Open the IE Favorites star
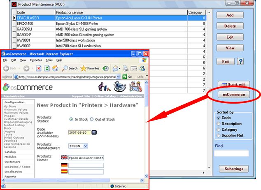Viewport: 261px width, 190px height. (90, 68)
